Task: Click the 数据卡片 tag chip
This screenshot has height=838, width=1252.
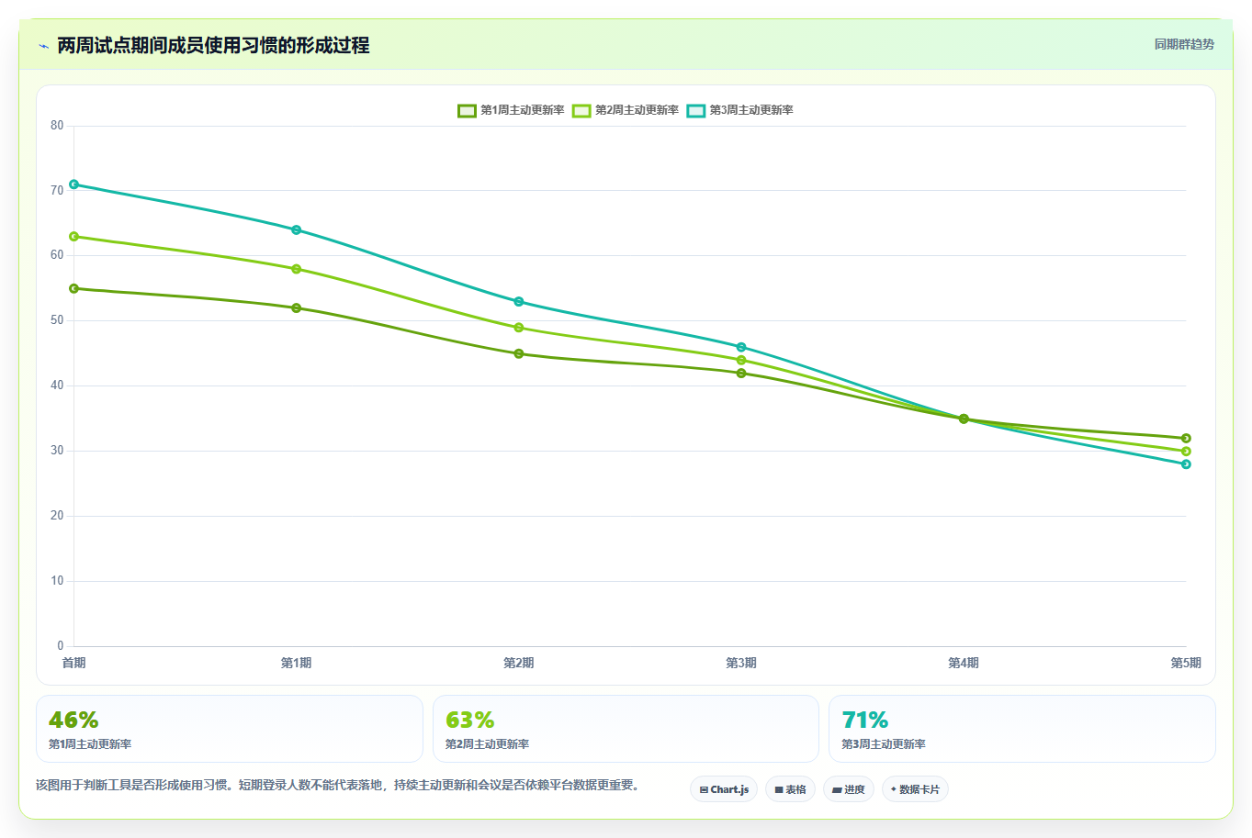Action: (x=915, y=789)
